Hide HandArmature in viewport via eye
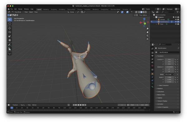The image size is (187, 122). (x=176, y=22)
